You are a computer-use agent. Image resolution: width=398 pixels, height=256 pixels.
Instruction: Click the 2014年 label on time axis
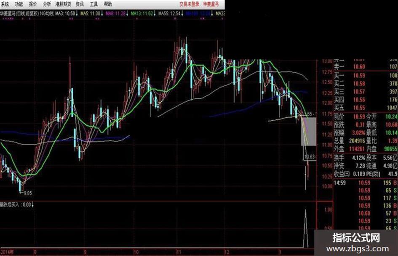pos(7,252)
